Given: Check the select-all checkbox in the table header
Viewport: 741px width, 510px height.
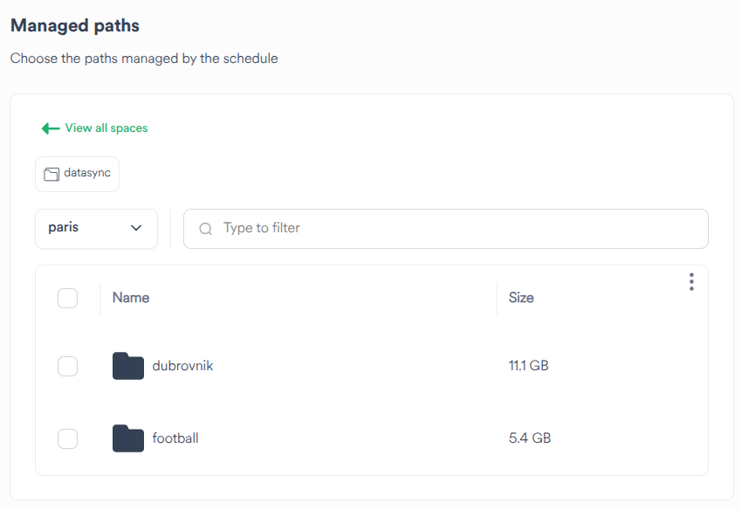Looking at the screenshot, I should point(67,298).
